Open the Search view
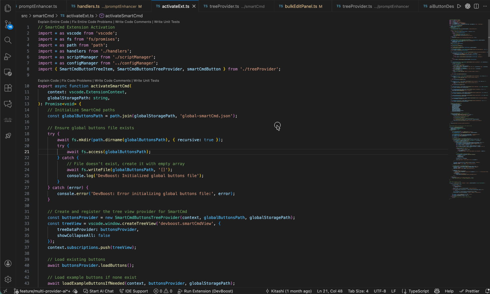490x294 pixels. point(8,40)
